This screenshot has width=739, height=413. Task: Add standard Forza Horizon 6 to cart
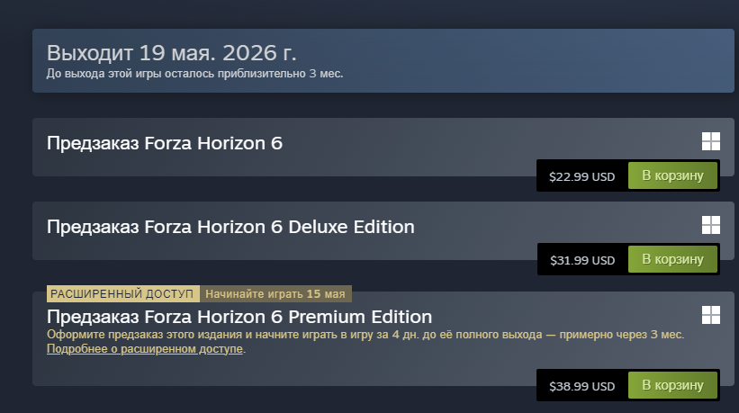coord(671,175)
